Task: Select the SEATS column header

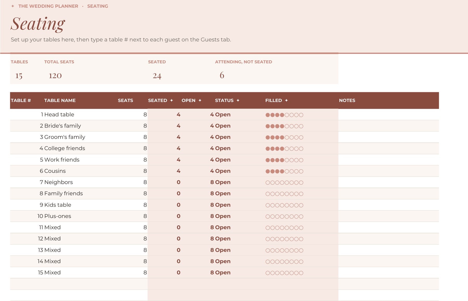Action: (x=125, y=100)
